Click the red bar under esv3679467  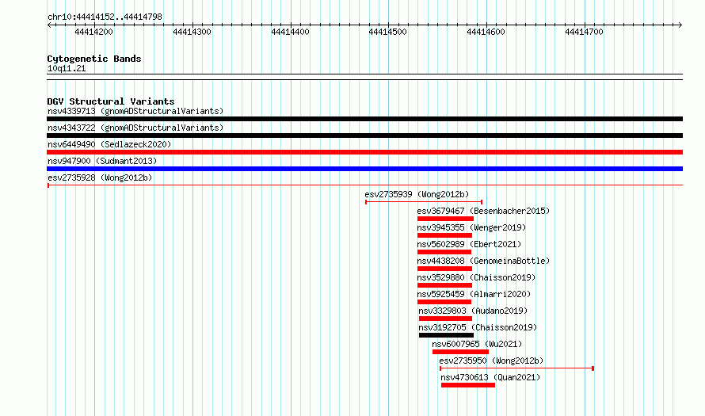[x=445, y=219]
